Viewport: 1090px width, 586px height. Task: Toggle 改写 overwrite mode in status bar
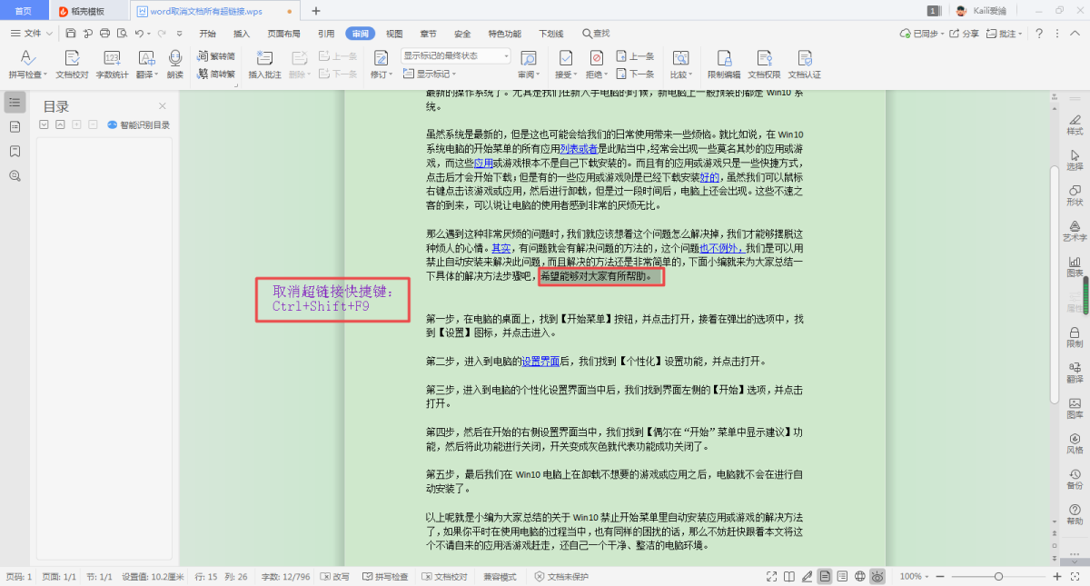click(x=335, y=577)
